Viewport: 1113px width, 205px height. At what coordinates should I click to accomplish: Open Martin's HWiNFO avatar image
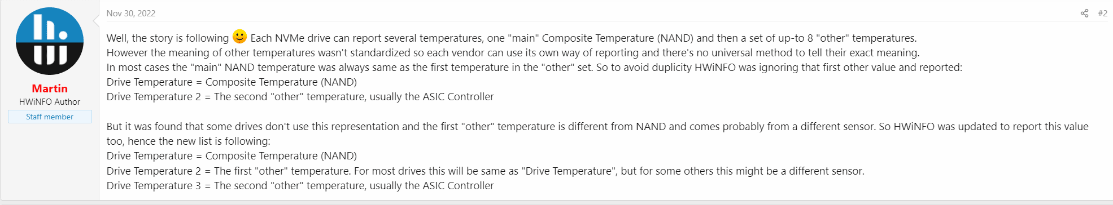[x=50, y=41]
